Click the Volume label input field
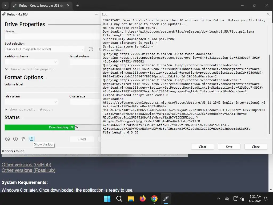Screen dimensions: 273x205 tap(53, 90)
